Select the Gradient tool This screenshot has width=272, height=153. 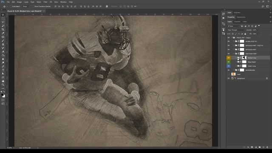(3, 55)
